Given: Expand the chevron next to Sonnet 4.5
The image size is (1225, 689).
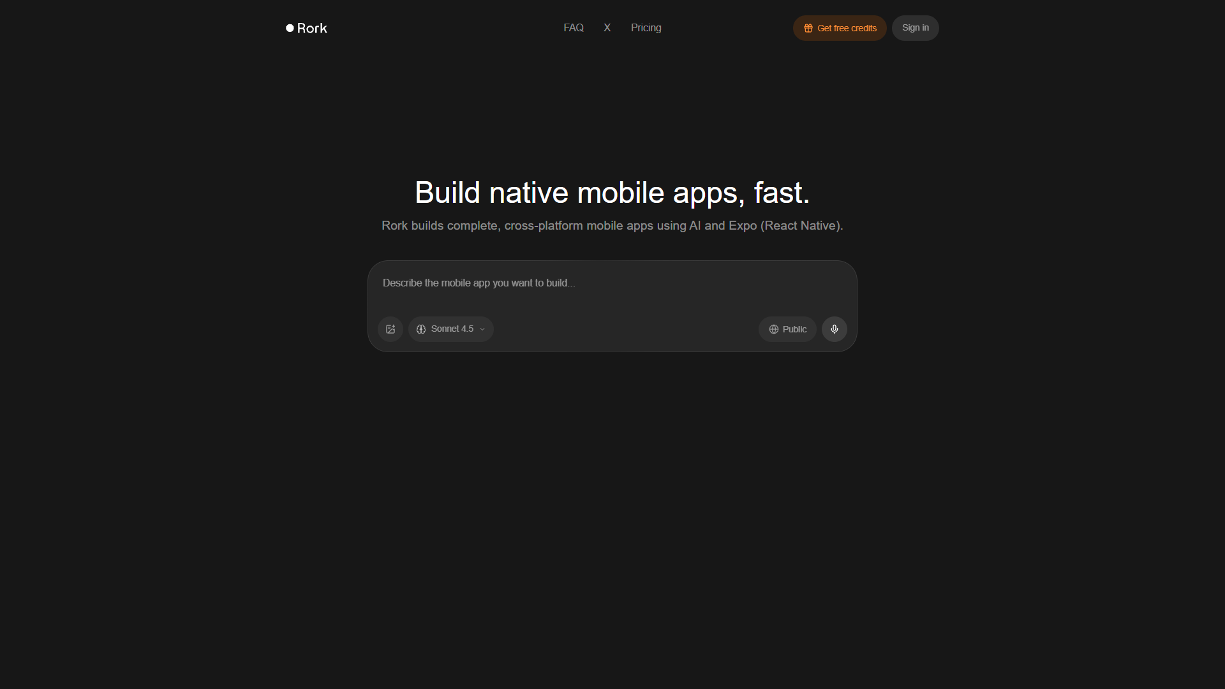Looking at the screenshot, I should (x=482, y=329).
